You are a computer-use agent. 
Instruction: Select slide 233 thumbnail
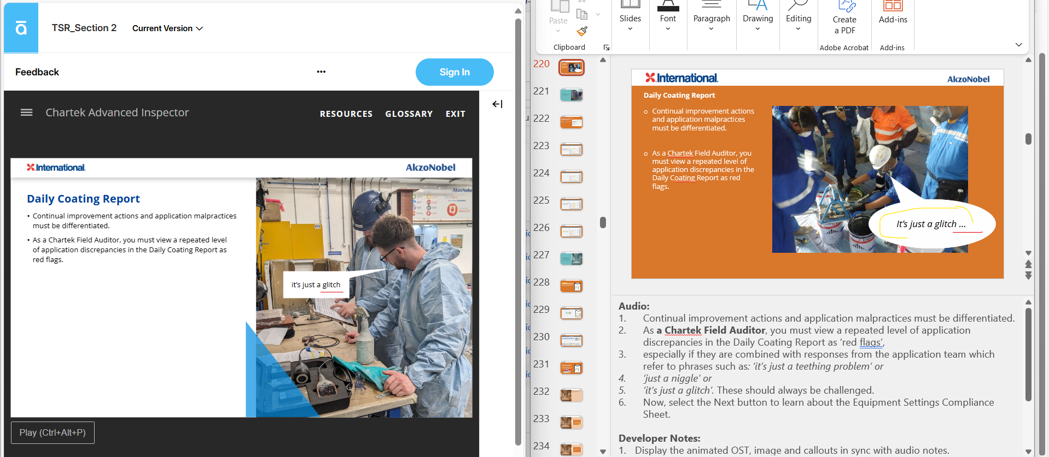[x=571, y=423]
